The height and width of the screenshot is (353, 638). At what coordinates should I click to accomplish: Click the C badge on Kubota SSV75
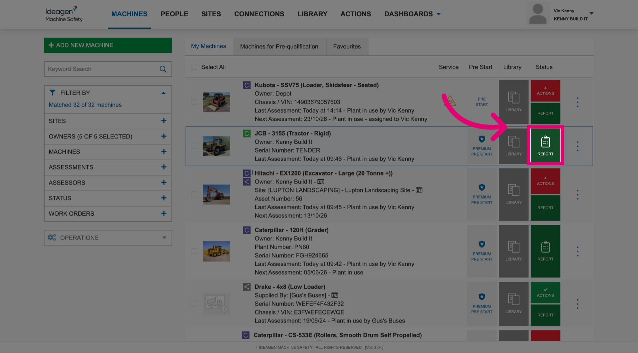tap(247, 85)
